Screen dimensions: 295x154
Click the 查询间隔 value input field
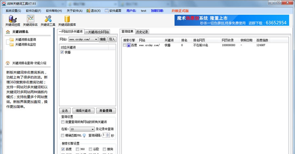tap(104, 135)
